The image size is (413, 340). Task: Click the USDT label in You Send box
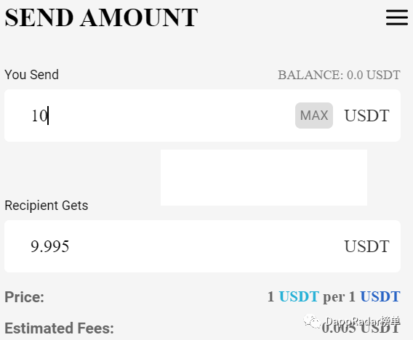click(366, 116)
